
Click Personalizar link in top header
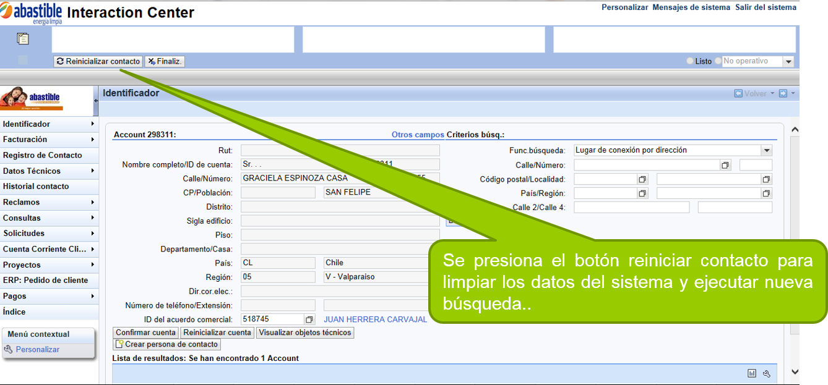tap(625, 7)
